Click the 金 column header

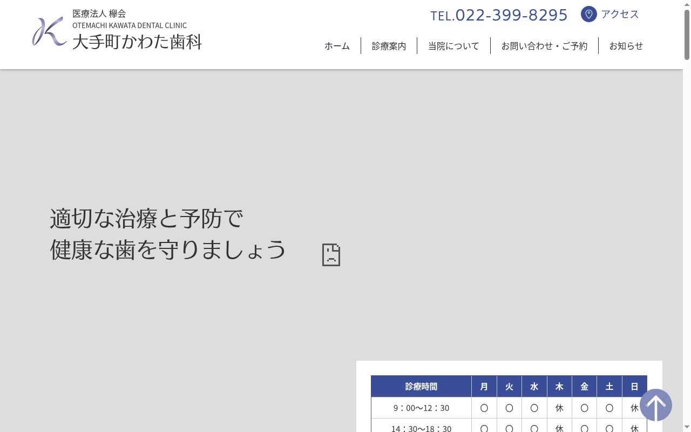click(x=584, y=386)
